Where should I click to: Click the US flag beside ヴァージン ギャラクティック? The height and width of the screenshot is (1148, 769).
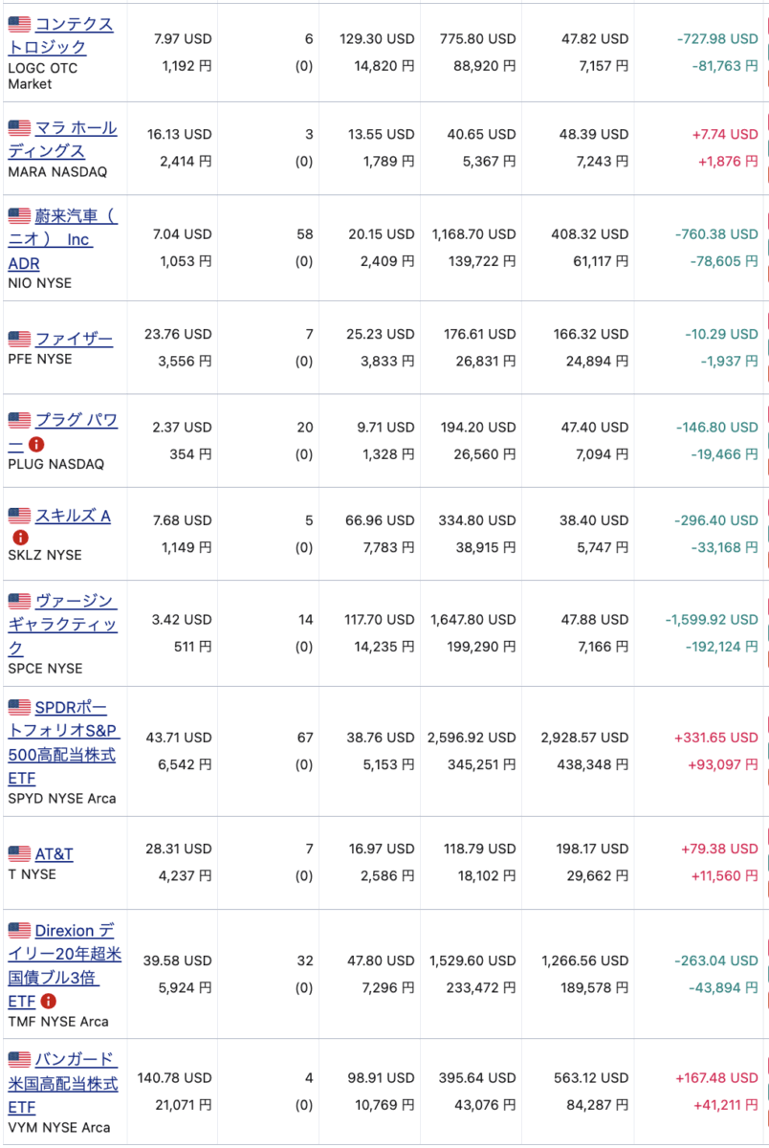tap(19, 601)
